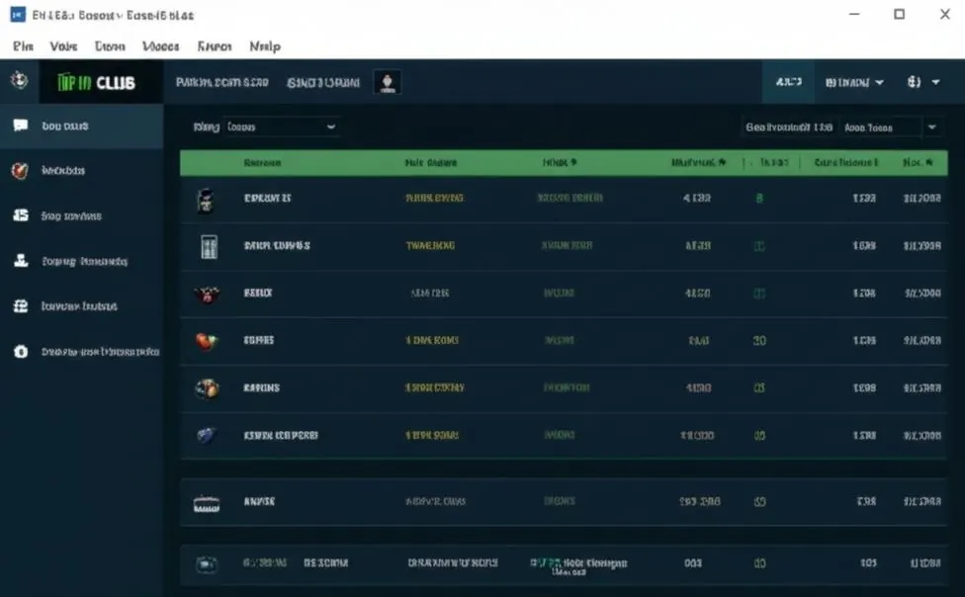Click the user avatar icon in the top navigation bar
The image size is (965, 597).
[x=388, y=82]
